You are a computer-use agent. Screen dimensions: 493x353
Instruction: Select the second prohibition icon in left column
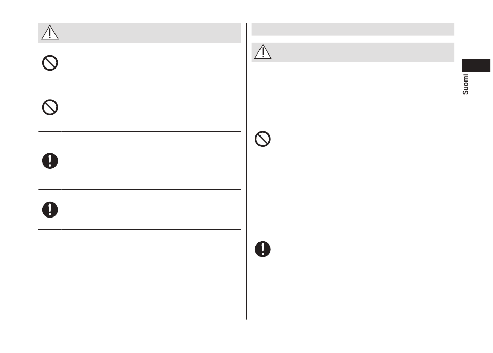(50, 107)
